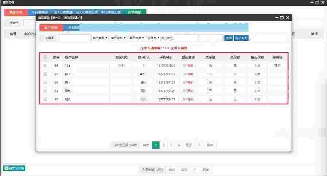
Task: Click the blue 查询 query button
Action: click(x=228, y=38)
